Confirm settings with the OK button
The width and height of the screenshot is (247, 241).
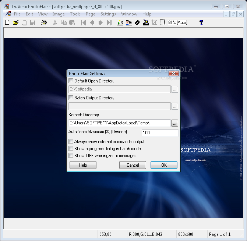(x=164, y=165)
